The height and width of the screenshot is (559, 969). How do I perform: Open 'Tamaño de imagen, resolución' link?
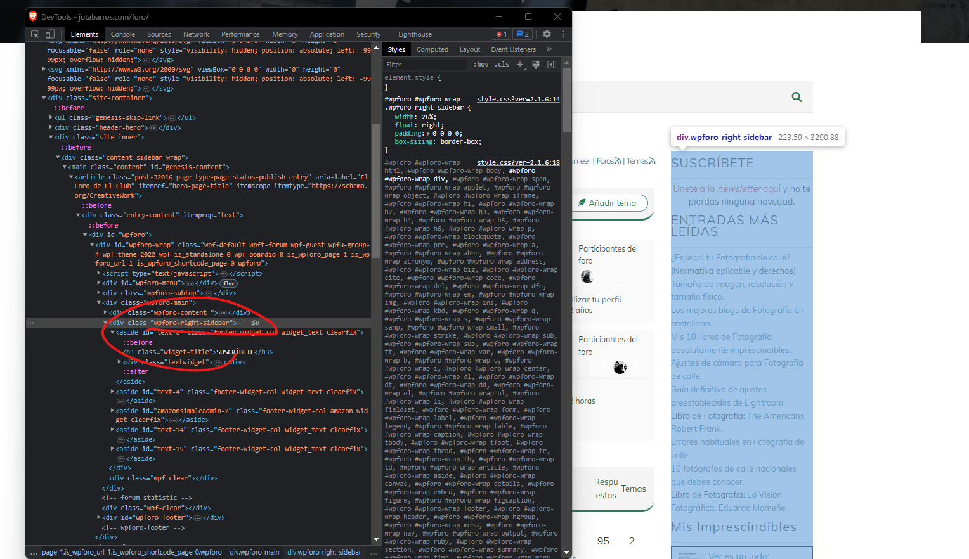pos(732,290)
